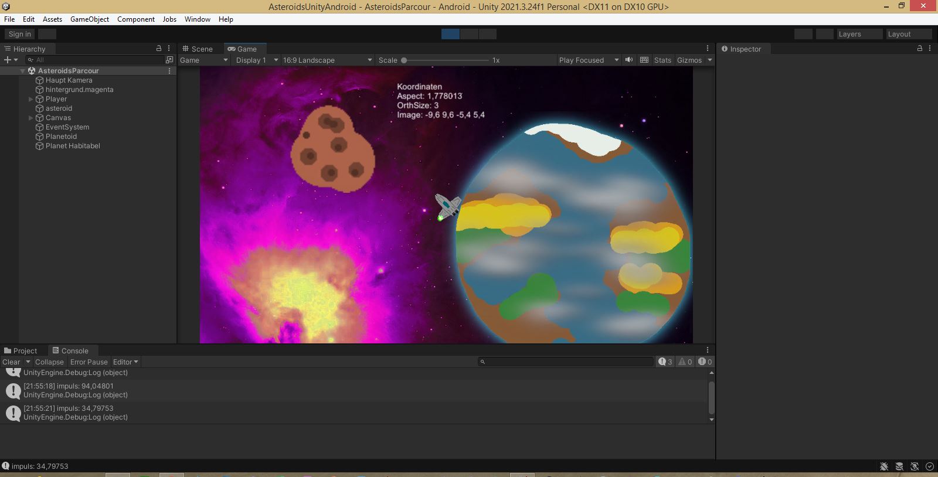
Task: Open the Inspector panel three-dot options menu
Action: click(x=930, y=49)
